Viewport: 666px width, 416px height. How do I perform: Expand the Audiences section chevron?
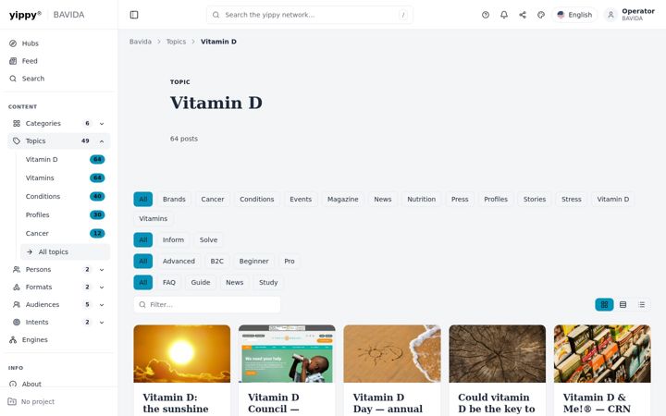(102, 305)
